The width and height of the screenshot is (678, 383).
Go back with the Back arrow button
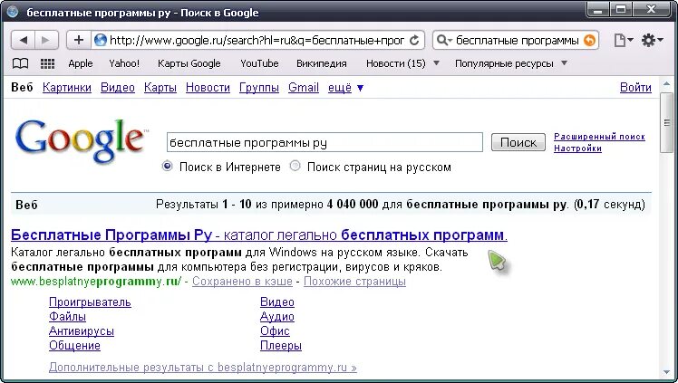[x=24, y=40]
